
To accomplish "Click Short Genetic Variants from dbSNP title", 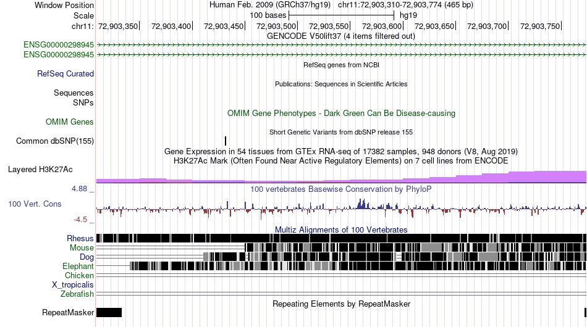I will (341, 132).
